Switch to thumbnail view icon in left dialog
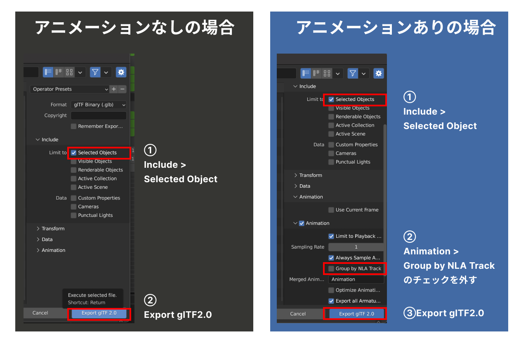 click(x=69, y=72)
